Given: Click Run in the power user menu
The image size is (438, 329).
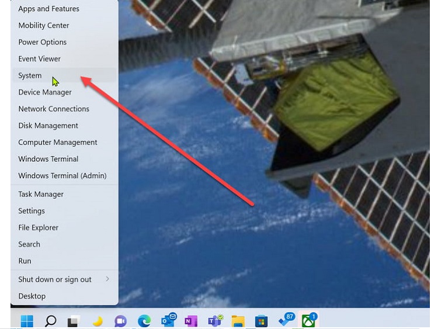Looking at the screenshot, I should tap(25, 261).
